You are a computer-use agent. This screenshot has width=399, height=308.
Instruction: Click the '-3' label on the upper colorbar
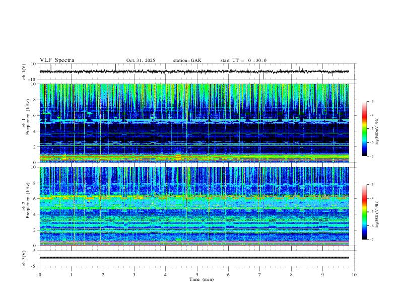point(371,101)
